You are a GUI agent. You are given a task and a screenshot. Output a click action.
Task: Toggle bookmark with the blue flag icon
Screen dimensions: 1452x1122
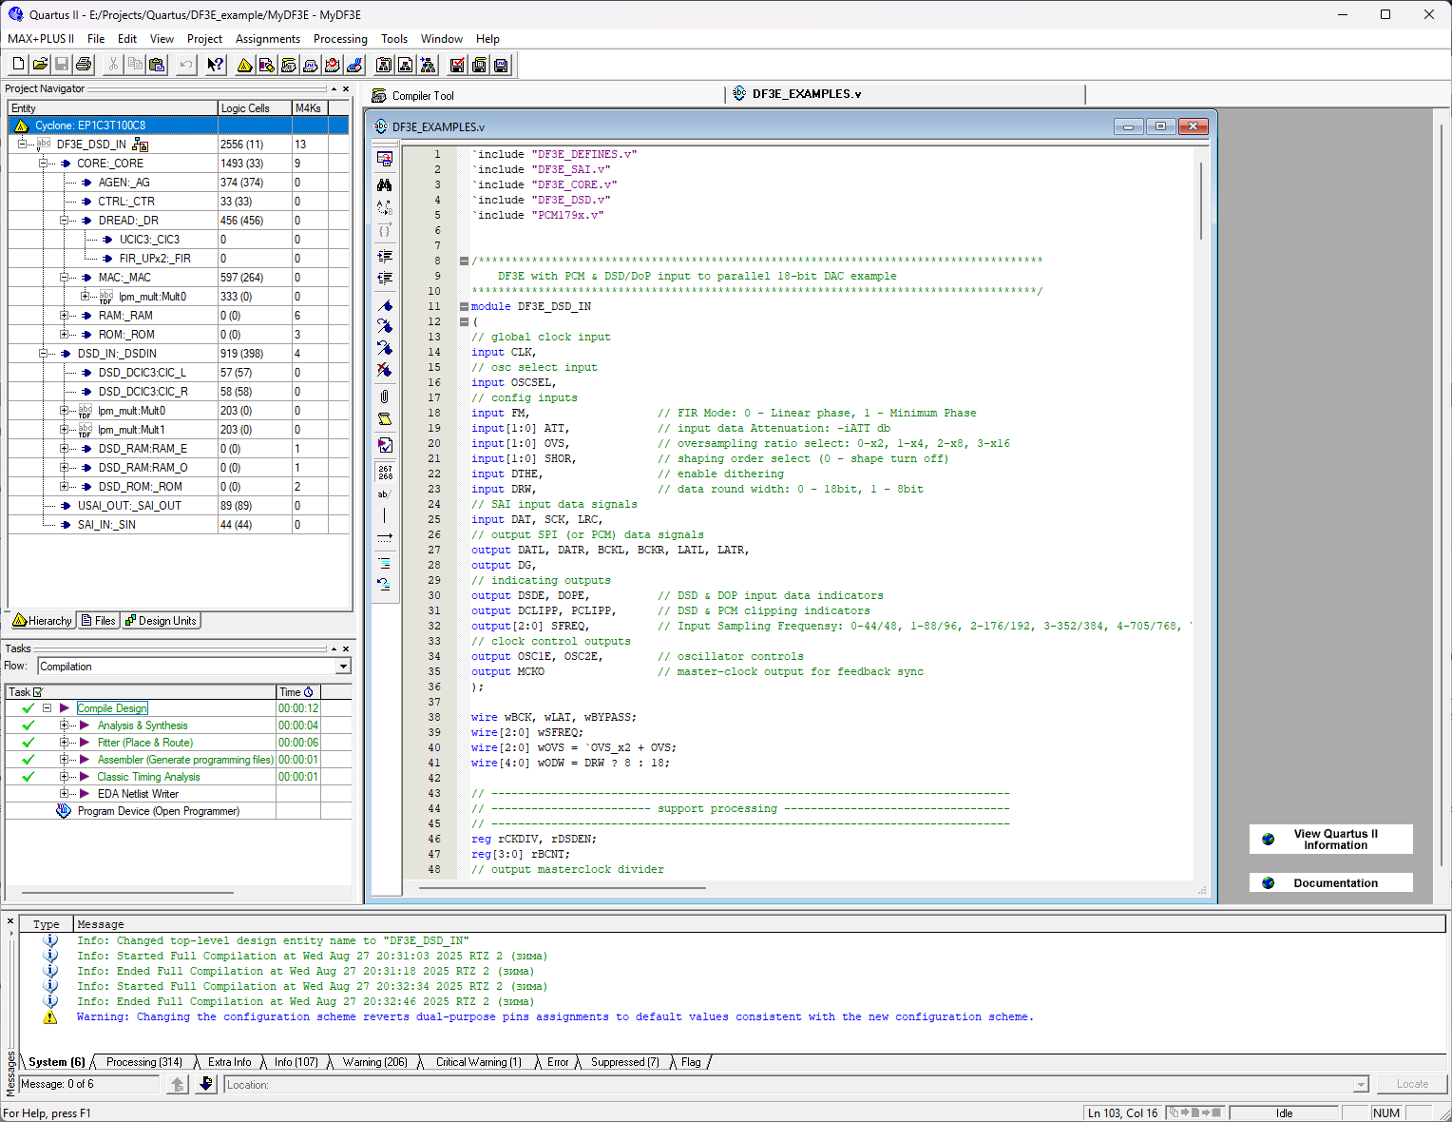(x=384, y=305)
